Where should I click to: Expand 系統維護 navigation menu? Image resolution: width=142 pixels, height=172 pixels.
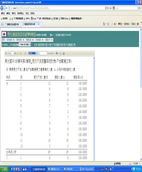(39, 40)
